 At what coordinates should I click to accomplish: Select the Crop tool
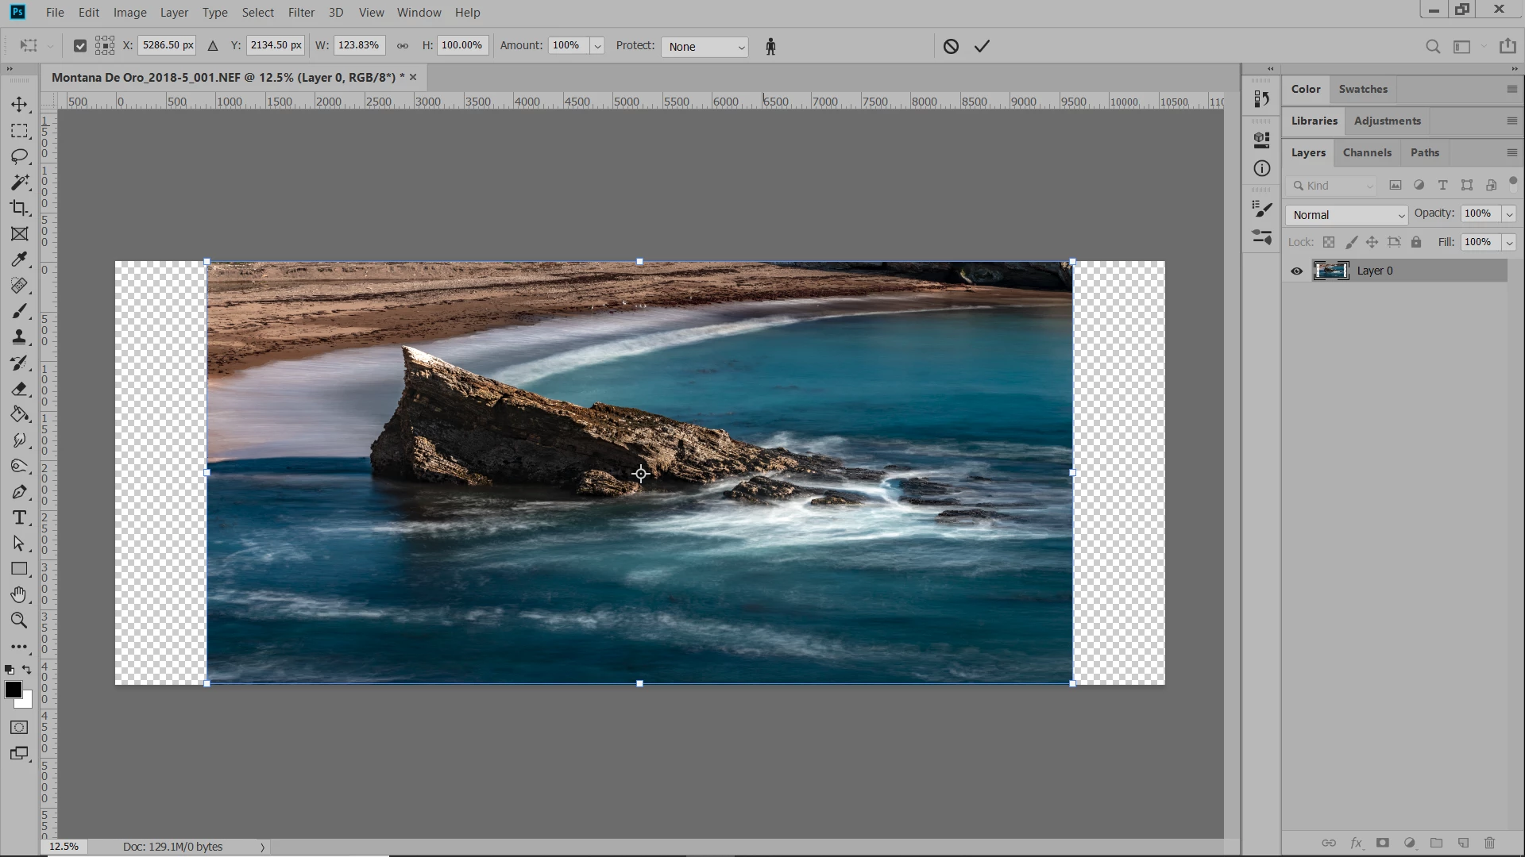point(19,208)
